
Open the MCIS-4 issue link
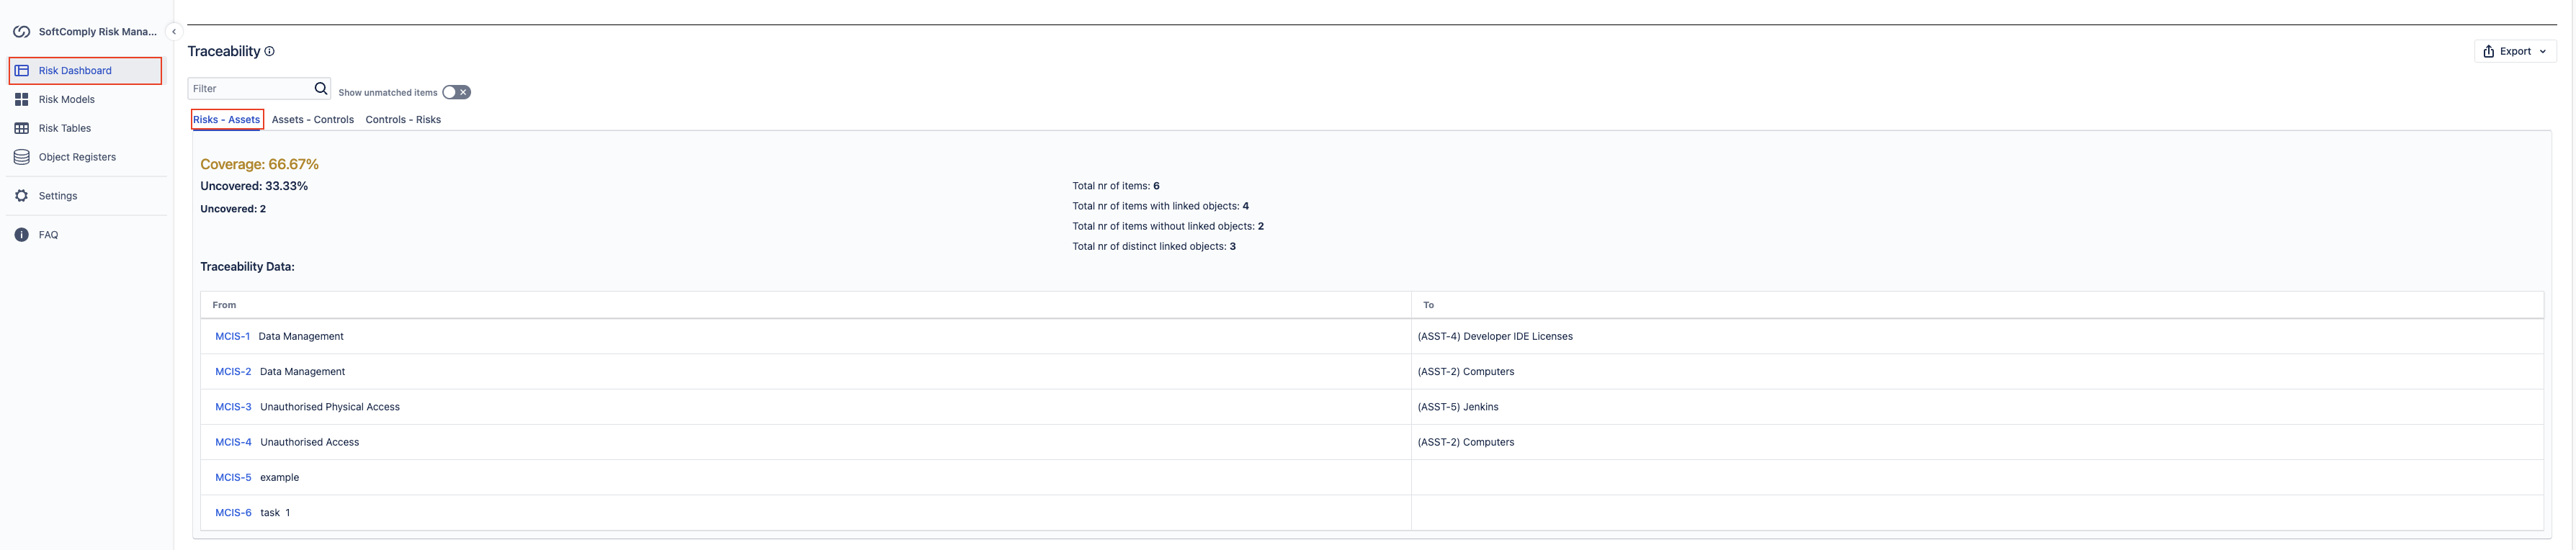coord(233,442)
